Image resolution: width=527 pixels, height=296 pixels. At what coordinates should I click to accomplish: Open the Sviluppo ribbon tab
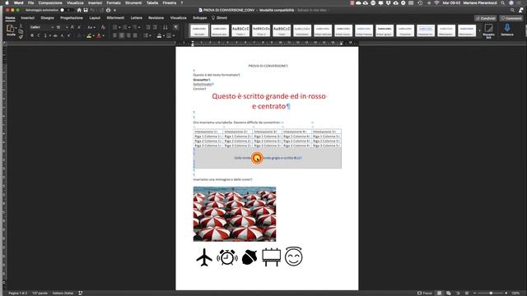199,18
